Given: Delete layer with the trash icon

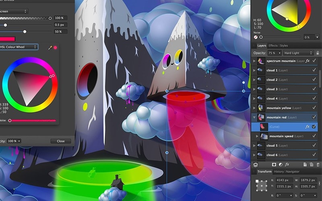Looking at the screenshot, I should point(318,164).
